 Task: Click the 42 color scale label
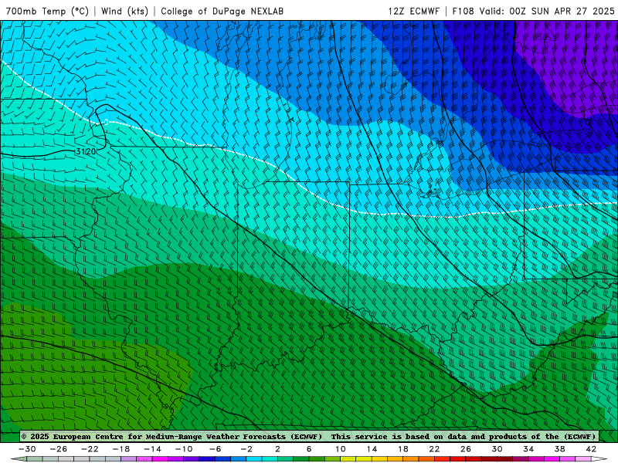(x=591, y=449)
